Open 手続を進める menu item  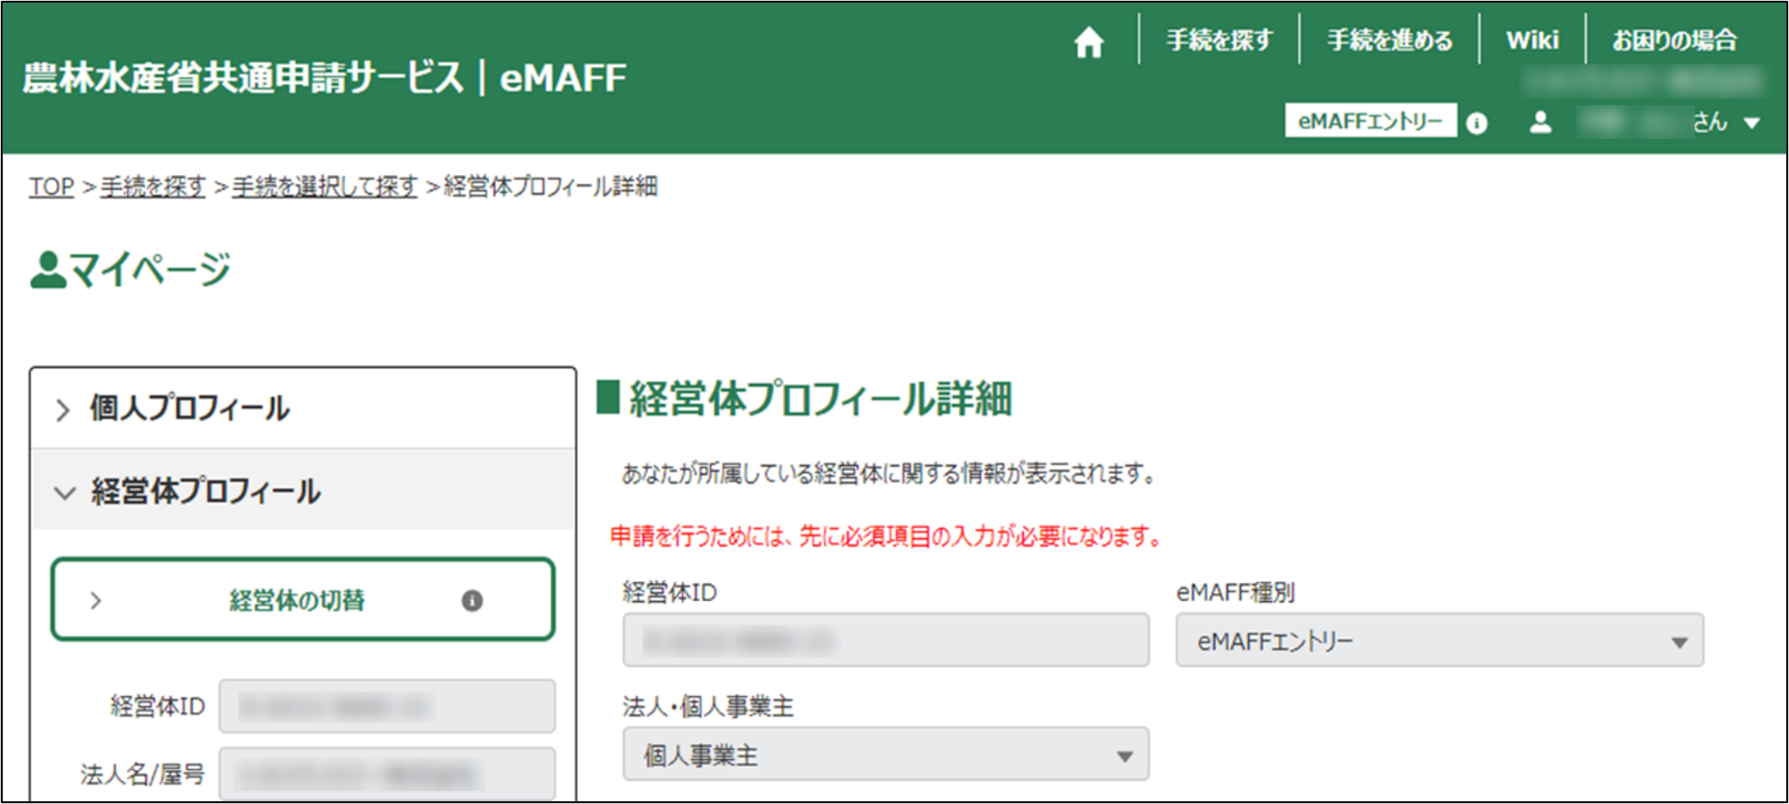[x=1389, y=40]
